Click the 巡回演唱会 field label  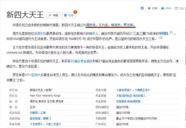point(102,107)
